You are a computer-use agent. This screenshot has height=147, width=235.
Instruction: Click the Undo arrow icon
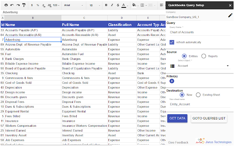tap(12, 5)
